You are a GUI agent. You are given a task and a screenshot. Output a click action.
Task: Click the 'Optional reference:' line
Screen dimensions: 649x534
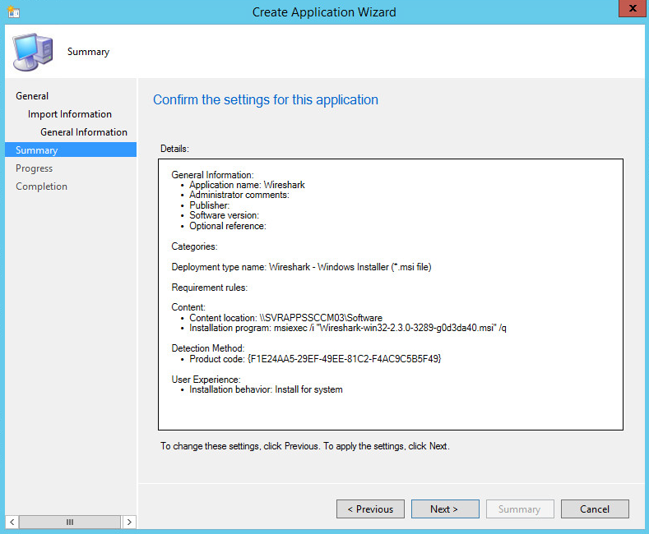tap(228, 226)
